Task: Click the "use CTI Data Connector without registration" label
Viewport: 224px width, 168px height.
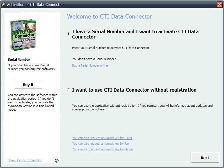Action: point(134,90)
